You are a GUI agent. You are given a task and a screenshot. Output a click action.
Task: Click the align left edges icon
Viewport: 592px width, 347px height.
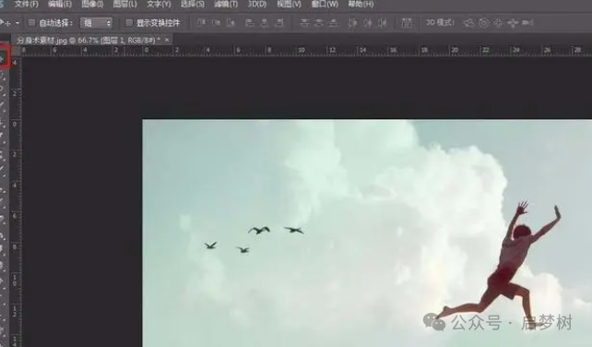pos(250,23)
